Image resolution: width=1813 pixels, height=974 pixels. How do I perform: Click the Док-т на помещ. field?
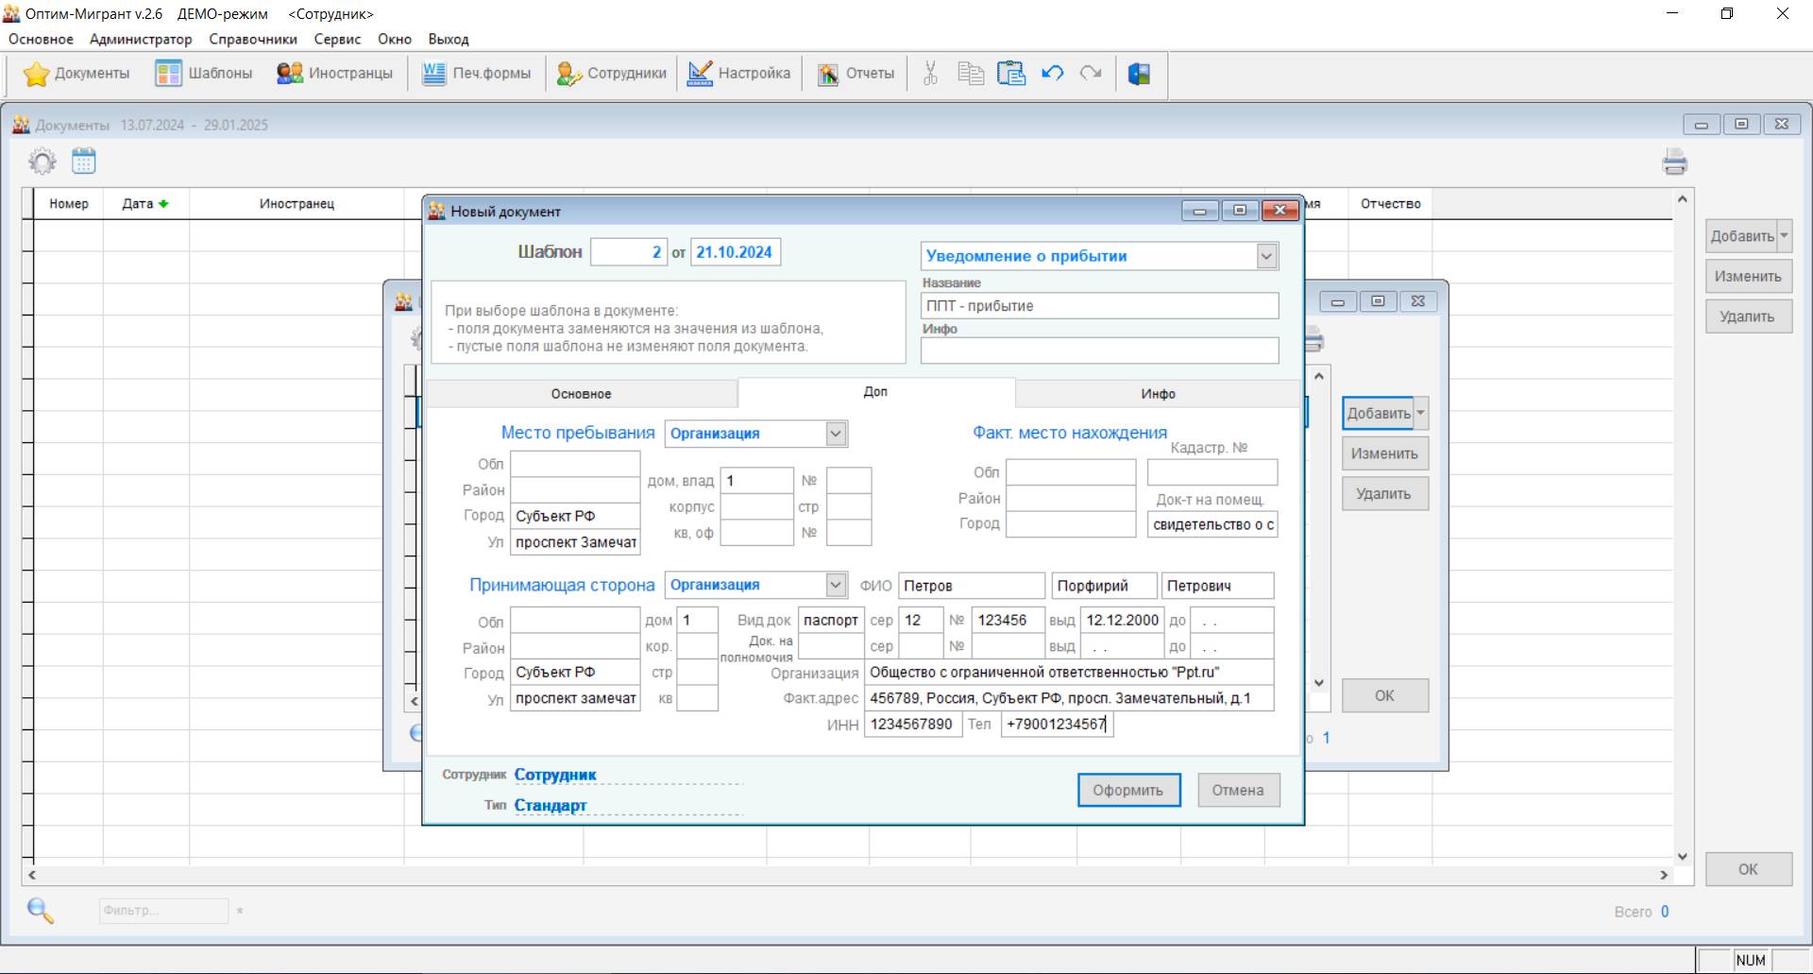(x=1212, y=524)
